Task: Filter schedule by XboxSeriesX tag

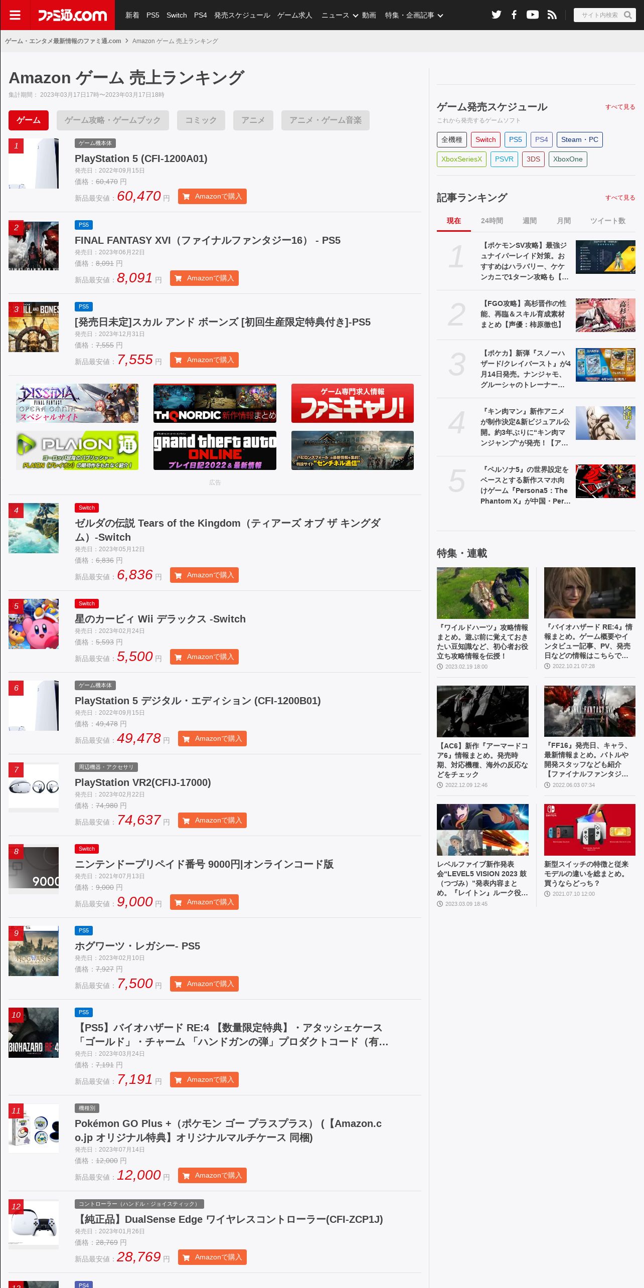Action: click(x=461, y=159)
